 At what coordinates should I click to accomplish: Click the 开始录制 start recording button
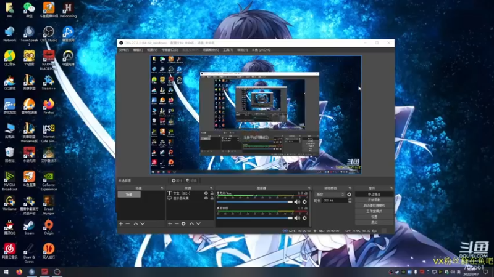click(374, 200)
